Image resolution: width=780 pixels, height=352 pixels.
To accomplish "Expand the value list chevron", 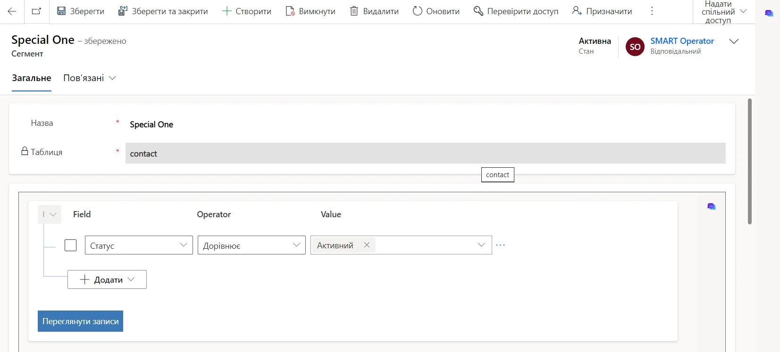I will 481,245.
